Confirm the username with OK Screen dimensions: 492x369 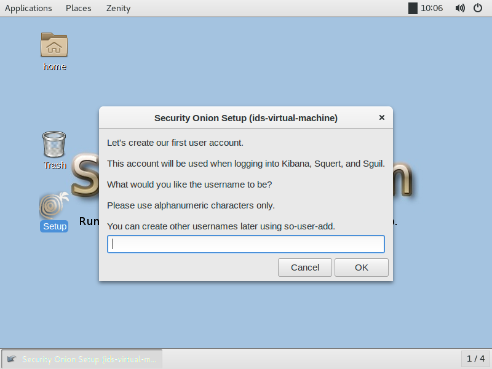point(362,268)
